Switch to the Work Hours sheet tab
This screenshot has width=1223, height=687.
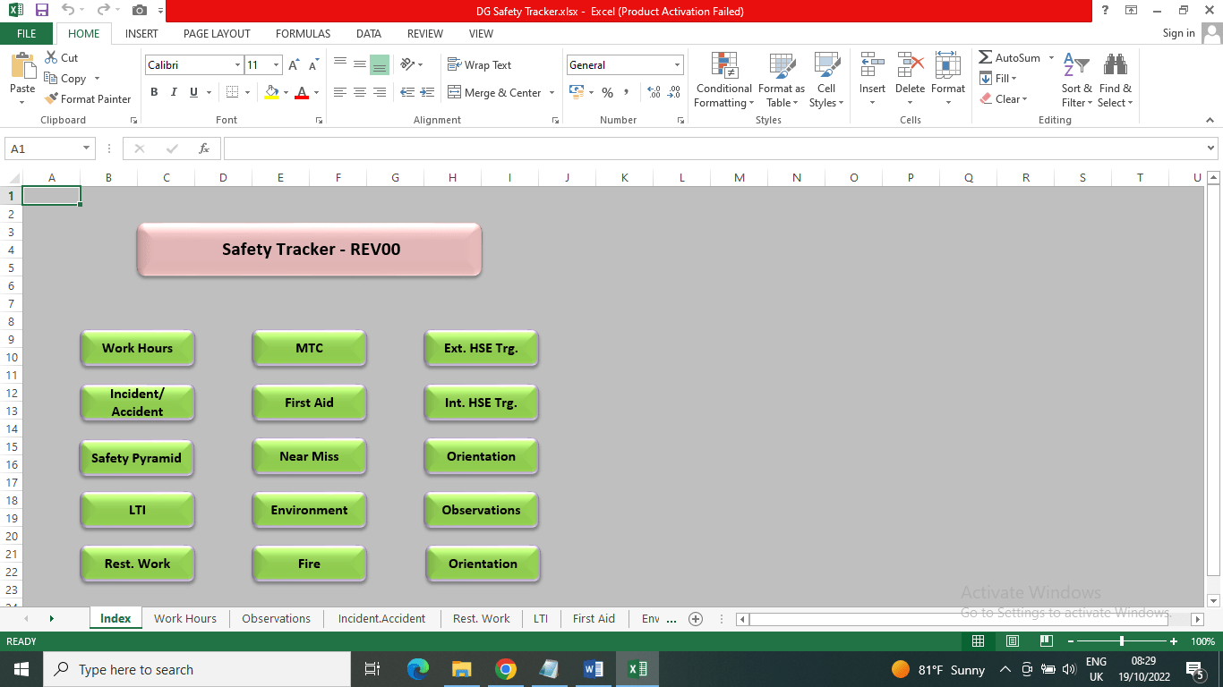[184, 618]
